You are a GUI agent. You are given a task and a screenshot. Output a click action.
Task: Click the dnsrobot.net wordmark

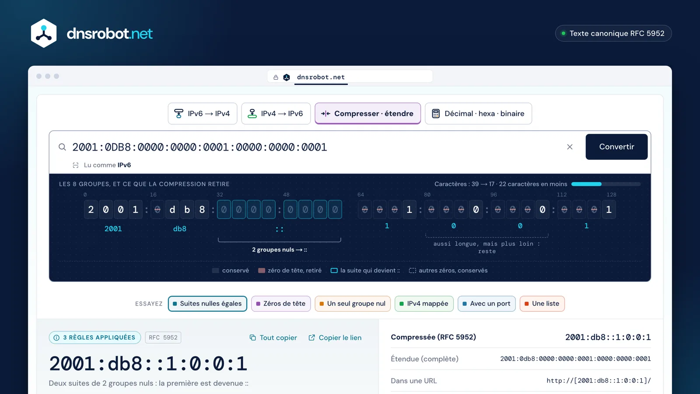109,33
